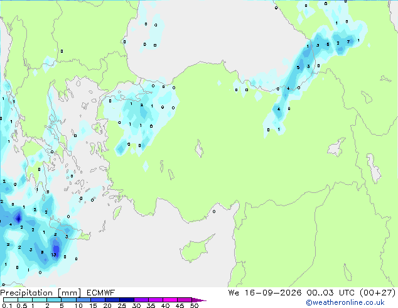
Task: Click the island of Cyprus on the map
Action: coord(195,248)
